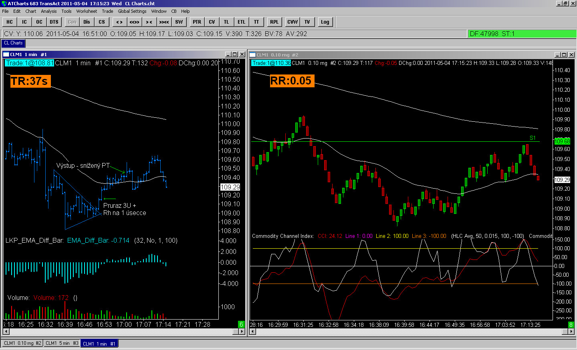Open the CB menu
Image resolution: width=577 pixels, height=350 pixels.
(x=174, y=11)
